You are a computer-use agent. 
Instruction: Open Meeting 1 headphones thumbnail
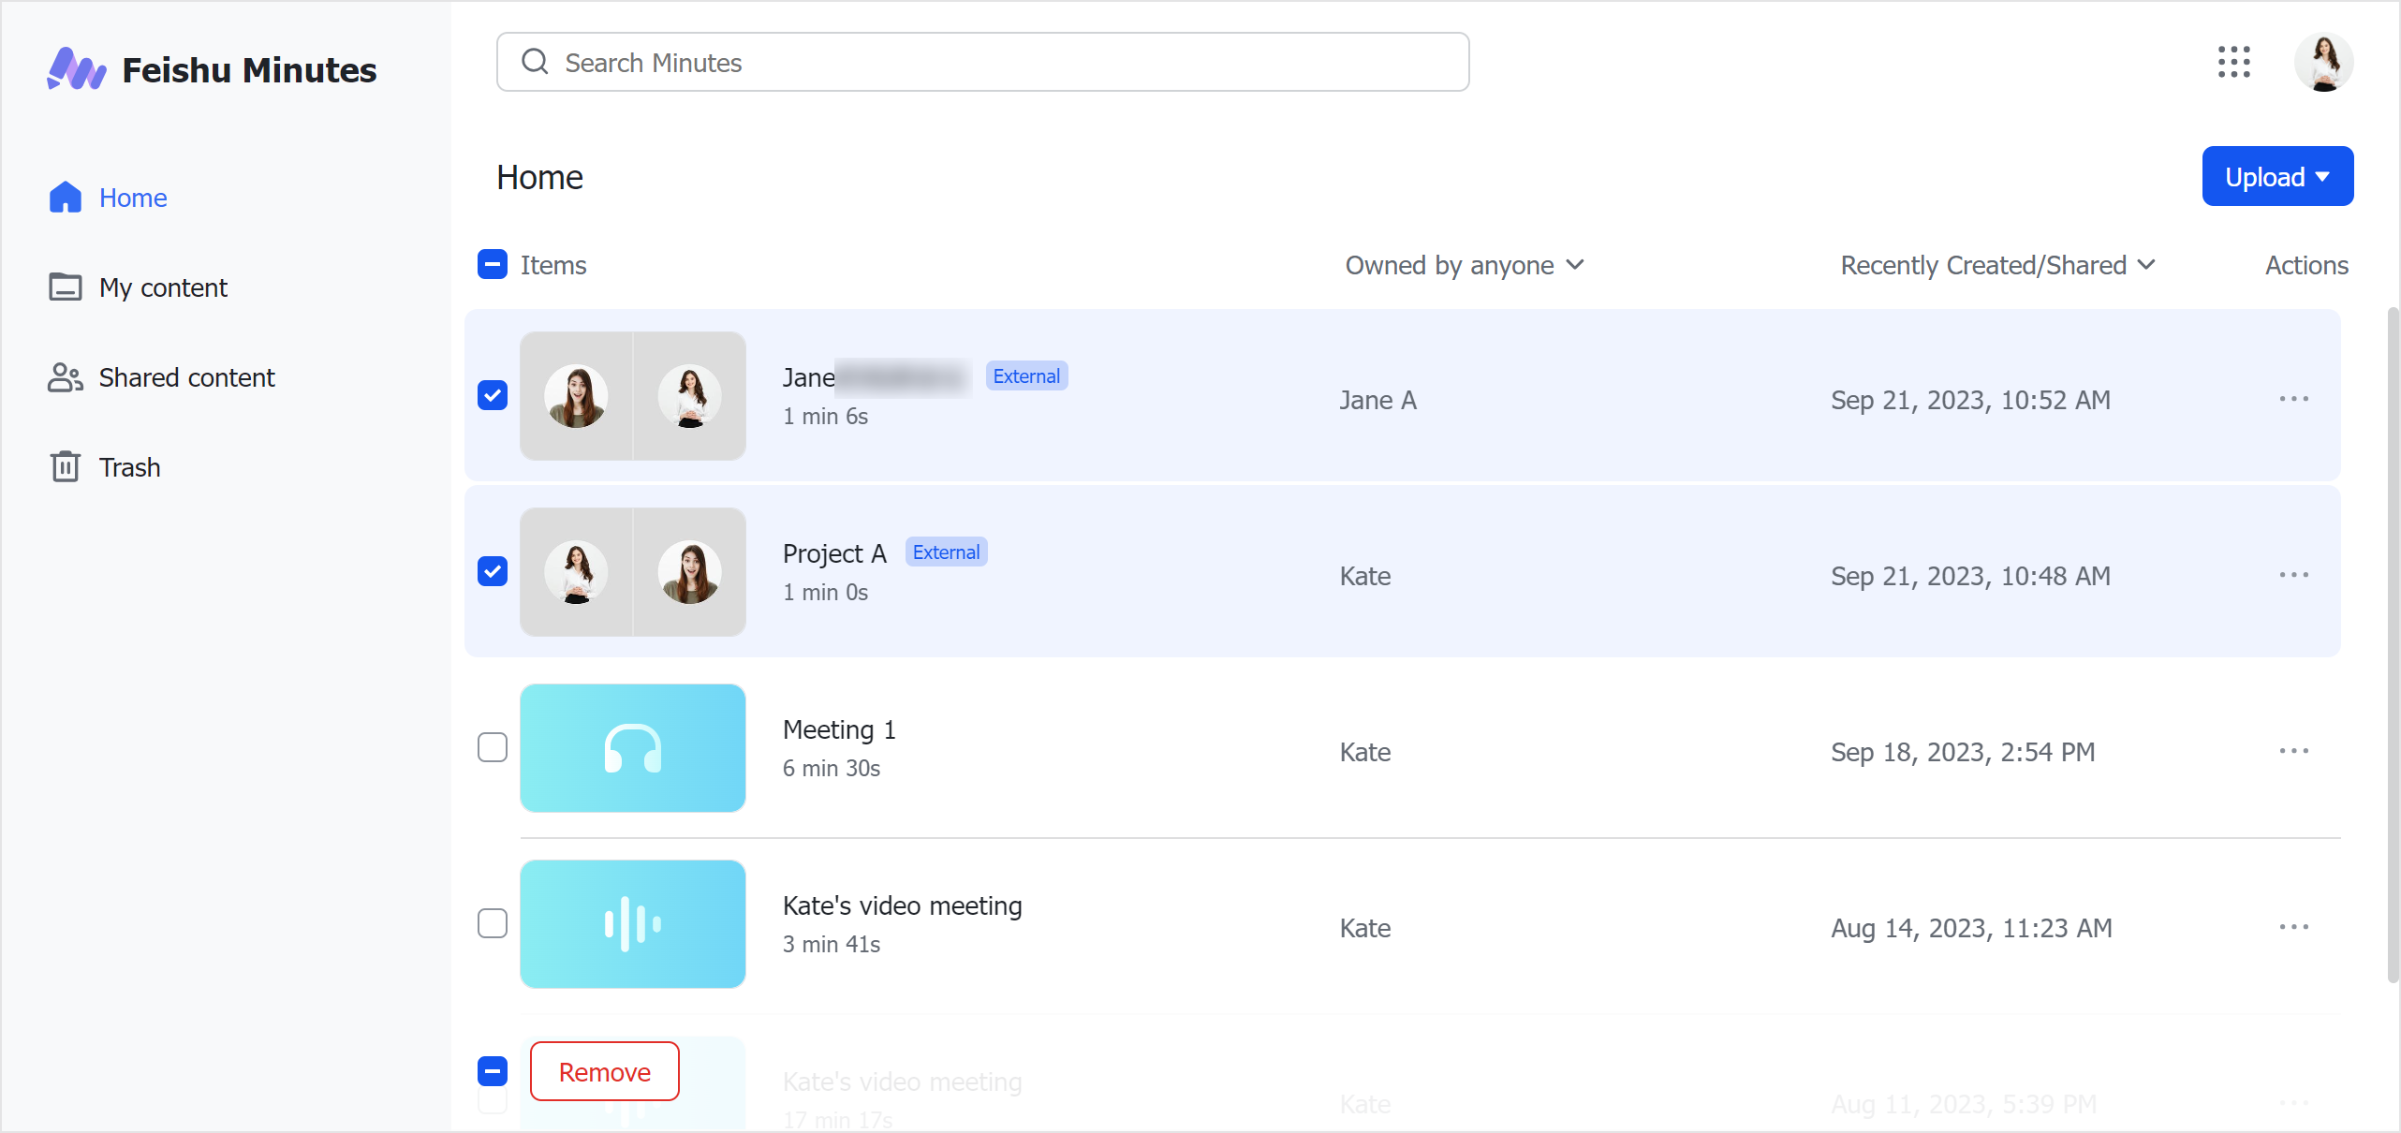(633, 747)
